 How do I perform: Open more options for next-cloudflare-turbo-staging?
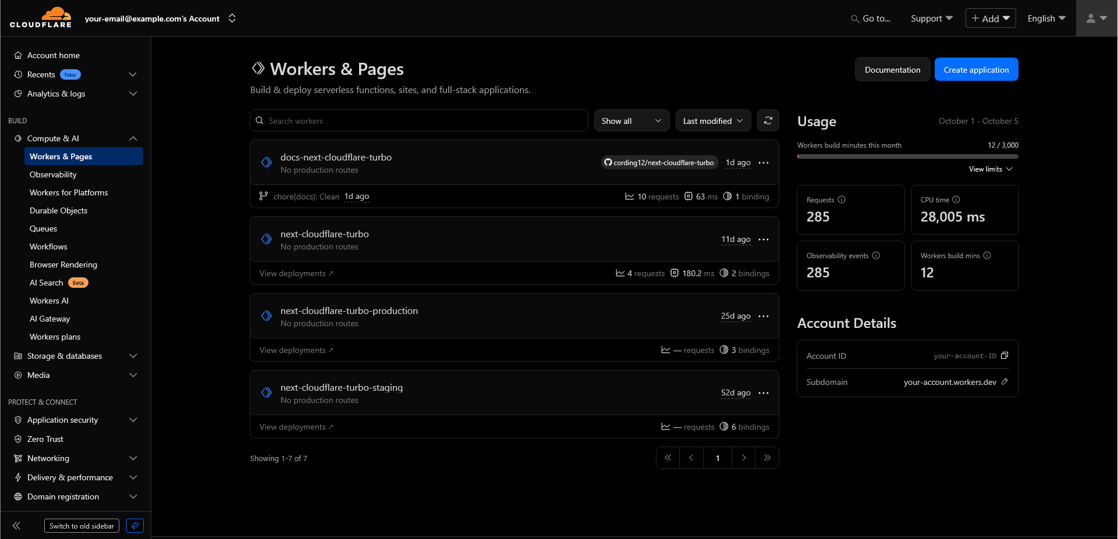click(764, 393)
